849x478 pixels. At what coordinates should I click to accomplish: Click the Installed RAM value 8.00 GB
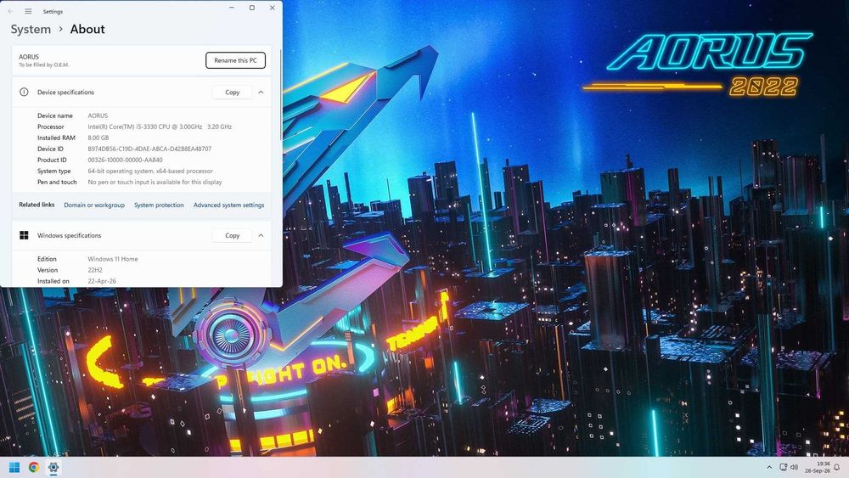pos(98,138)
